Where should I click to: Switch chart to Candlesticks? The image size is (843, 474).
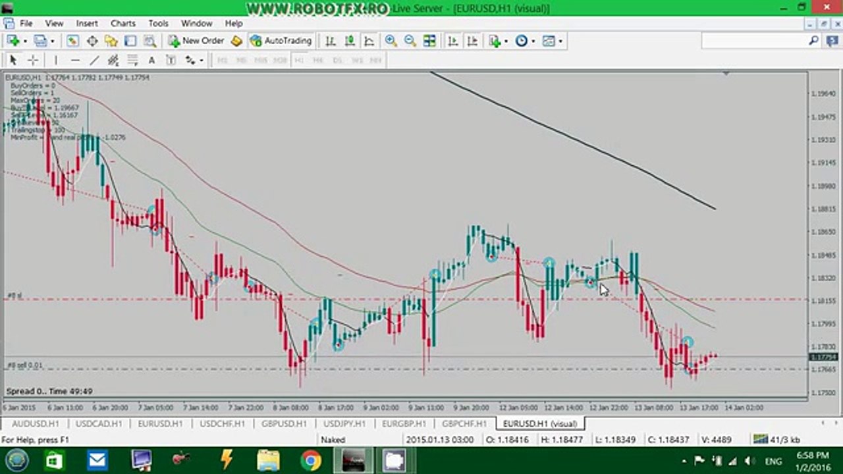[x=350, y=41]
